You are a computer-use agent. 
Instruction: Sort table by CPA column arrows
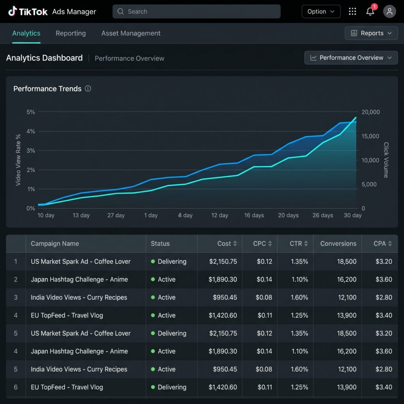point(390,243)
